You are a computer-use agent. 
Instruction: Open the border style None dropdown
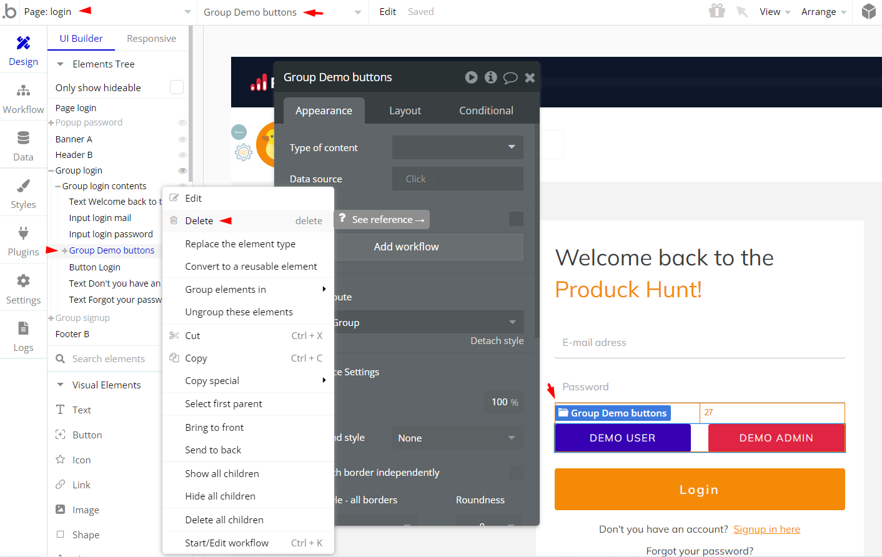point(458,438)
